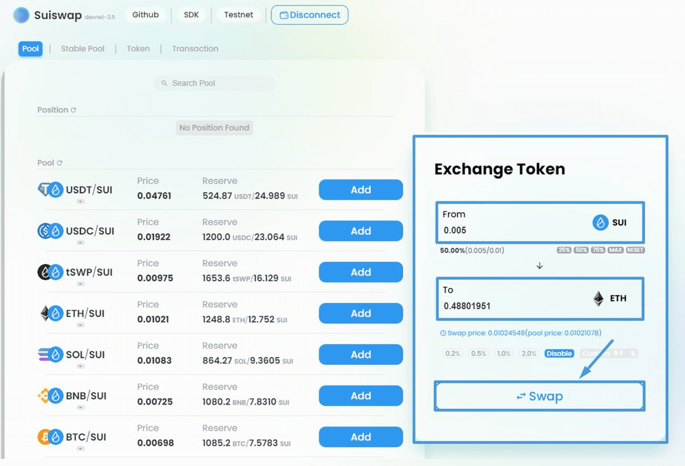Expand the ETH/SUI pool details chevron
The height and width of the screenshot is (466, 685).
(x=80, y=325)
